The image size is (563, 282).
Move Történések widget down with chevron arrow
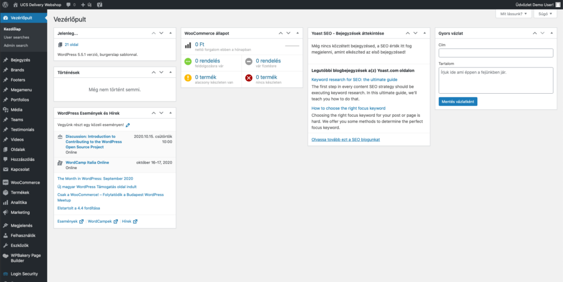coord(161,72)
